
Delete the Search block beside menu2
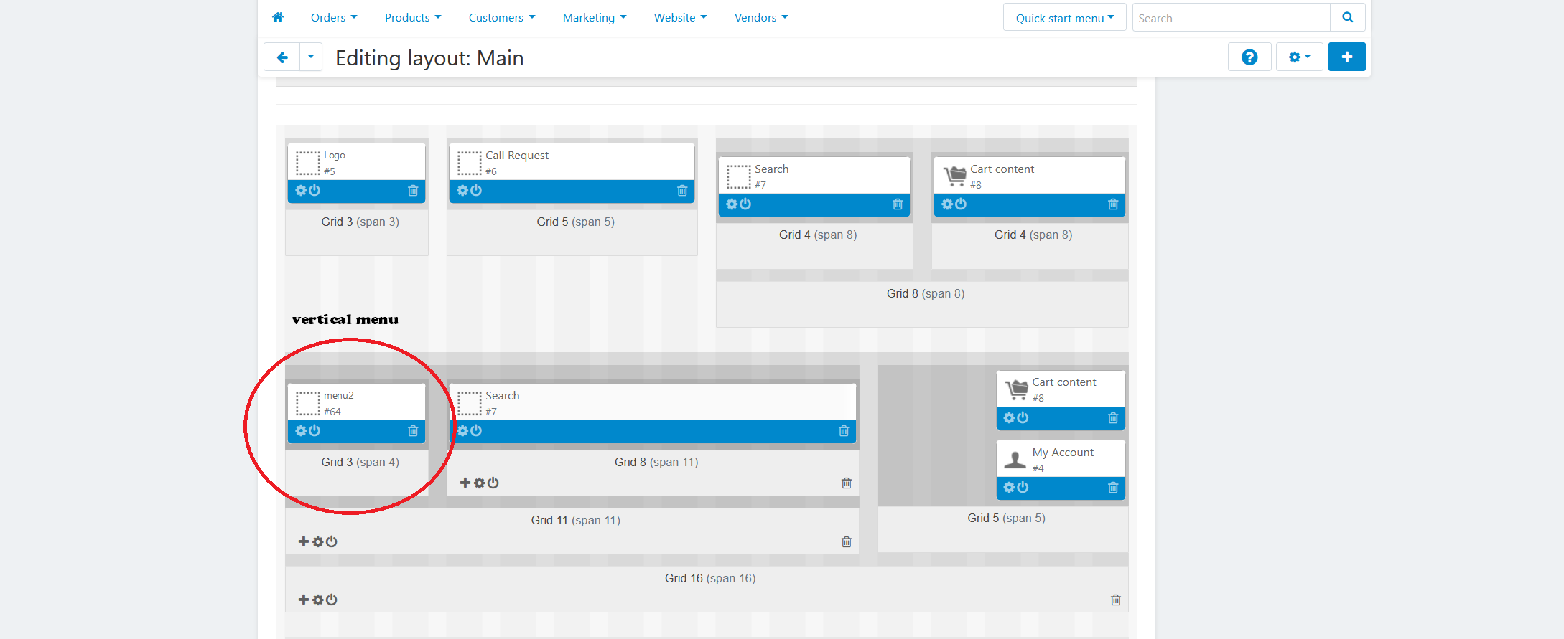844,431
